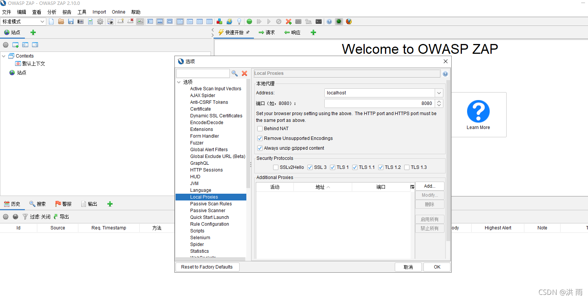Click the green plus in the bottom tab bar
The width and height of the screenshot is (588, 299).
click(110, 204)
